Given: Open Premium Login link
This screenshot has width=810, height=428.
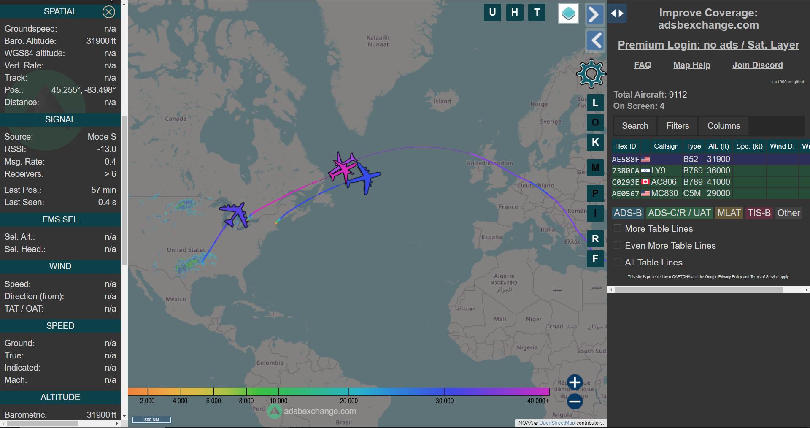Looking at the screenshot, I should (x=708, y=45).
